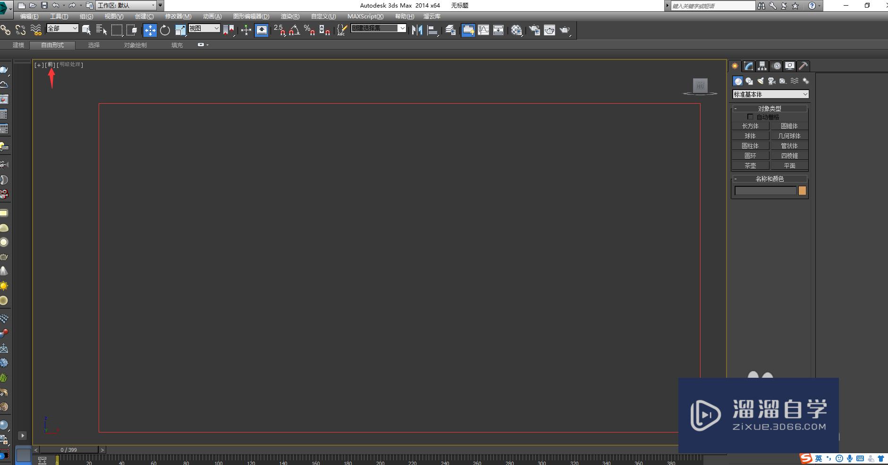
Task: Click the Mirror tool icon
Action: pyautogui.click(x=417, y=30)
